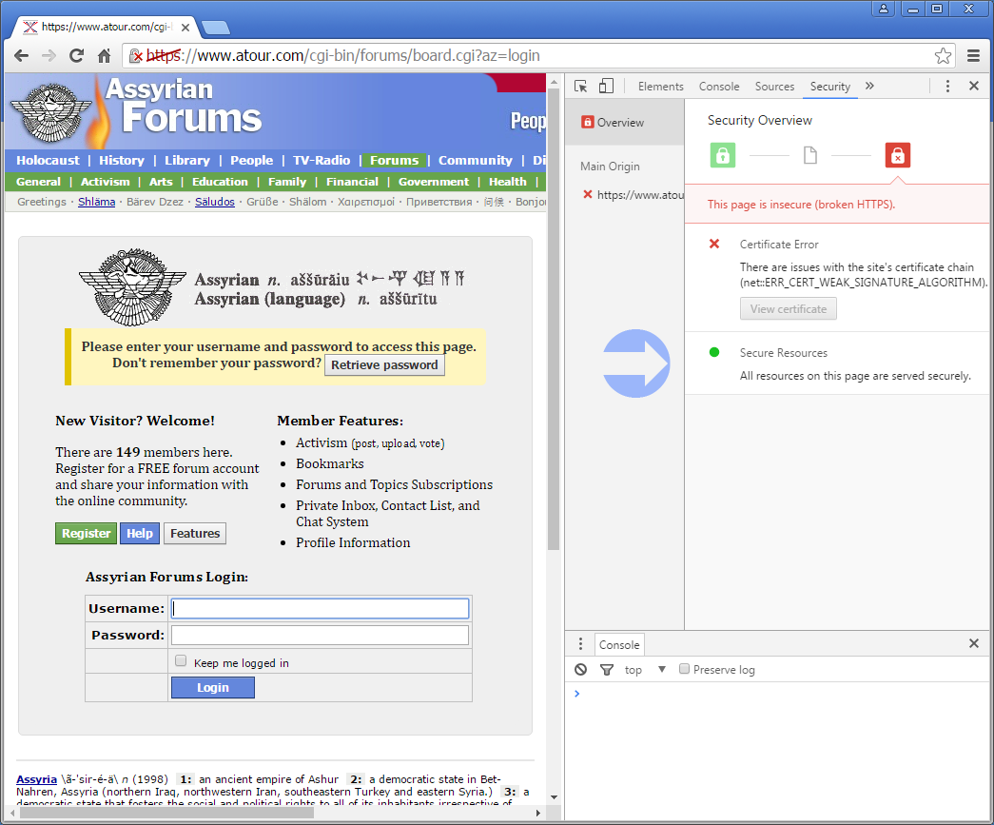Image resolution: width=994 pixels, height=825 pixels.
Task: Click the page's vertical scrollbar thumb
Action: (554, 321)
